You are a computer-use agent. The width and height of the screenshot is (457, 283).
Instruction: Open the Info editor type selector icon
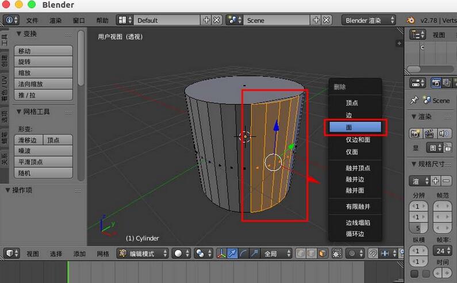11,20
